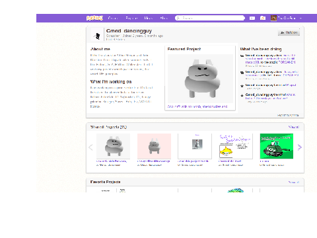Screen dimensions: 317x238
Task: Click the Unfollow button
Action: [x=289, y=32]
